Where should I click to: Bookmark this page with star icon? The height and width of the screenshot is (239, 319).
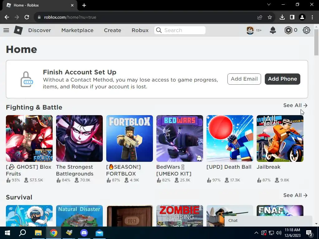pyautogui.click(x=270, y=17)
